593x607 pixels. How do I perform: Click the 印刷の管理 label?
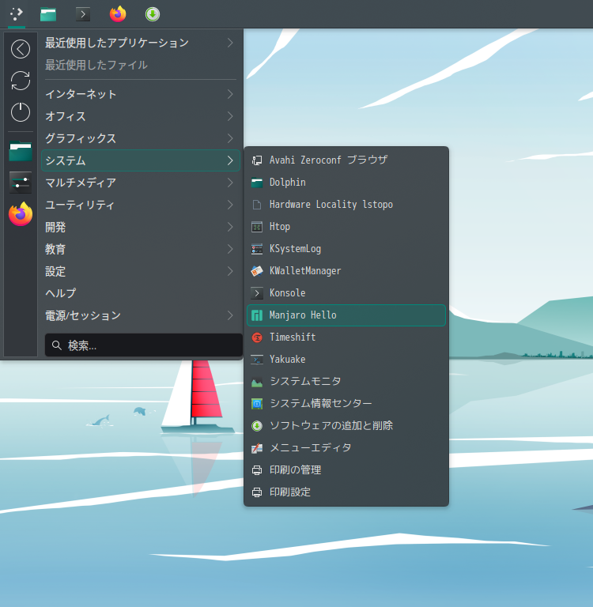(296, 470)
